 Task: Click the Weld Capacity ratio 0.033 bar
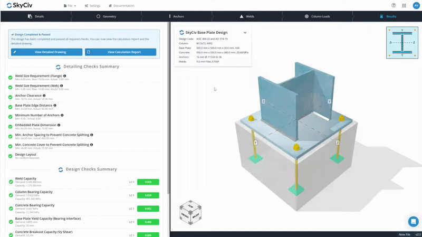pos(148,182)
